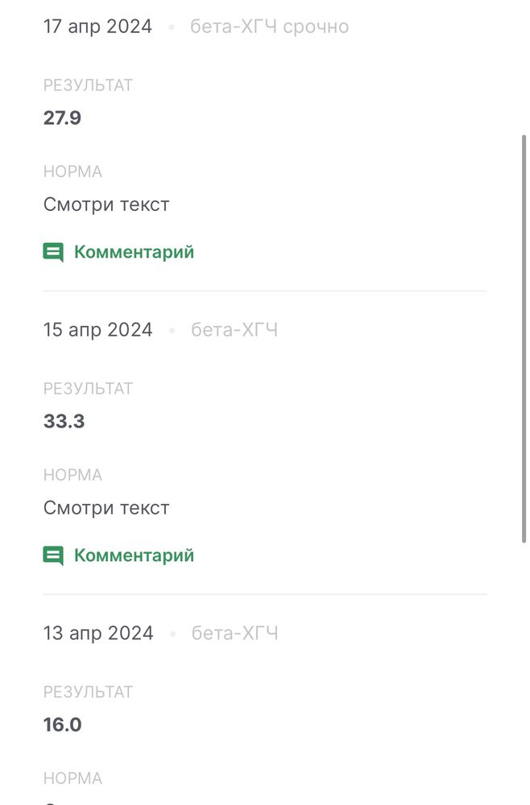Click the НОРМА heading of the 13 апр entry
Screen dimensions: 530x805
click(72, 778)
